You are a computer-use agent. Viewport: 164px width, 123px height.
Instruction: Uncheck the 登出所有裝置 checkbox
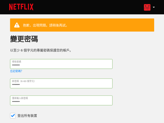[x=13, y=116]
